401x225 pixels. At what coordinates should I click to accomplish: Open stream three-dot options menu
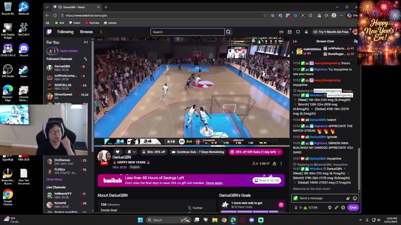(x=281, y=163)
